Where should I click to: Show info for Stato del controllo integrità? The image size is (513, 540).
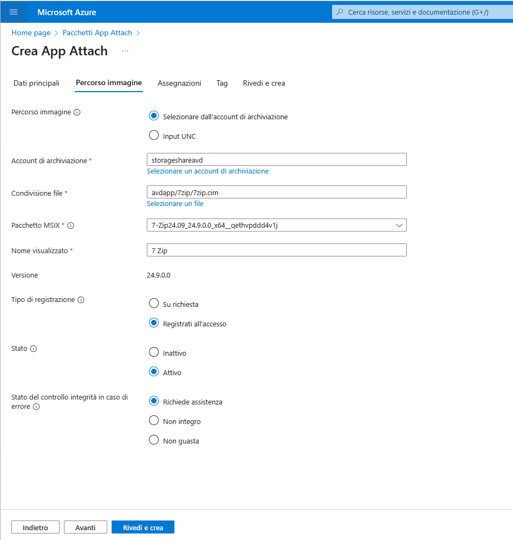[x=36, y=407]
